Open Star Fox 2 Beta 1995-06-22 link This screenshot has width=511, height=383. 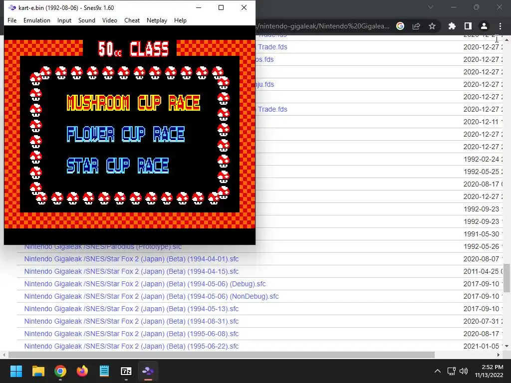(131, 346)
